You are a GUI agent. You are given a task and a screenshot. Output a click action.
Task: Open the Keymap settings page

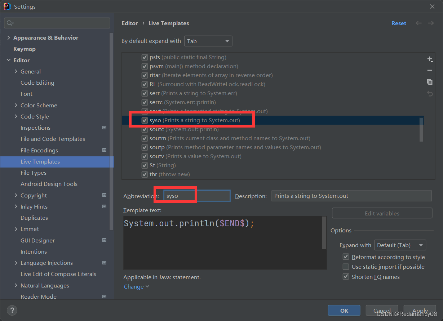[25, 49]
